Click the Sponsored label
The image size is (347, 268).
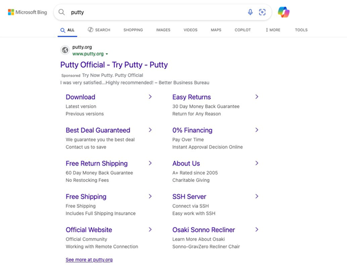(x=71, y=75)
